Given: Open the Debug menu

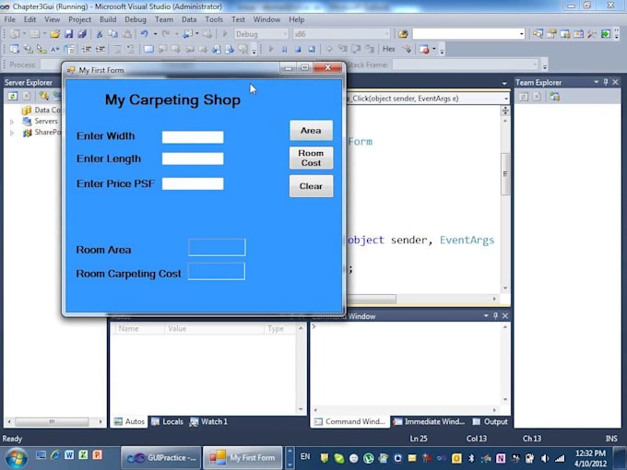Looking at the screenshot, I should (x=136, y=19).
